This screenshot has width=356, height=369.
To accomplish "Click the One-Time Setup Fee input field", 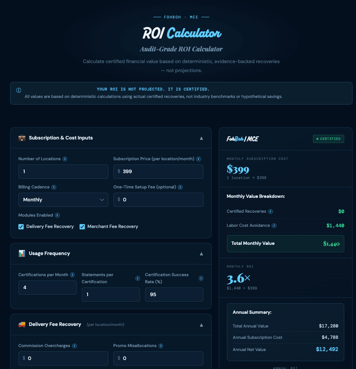I will [158, 200].
